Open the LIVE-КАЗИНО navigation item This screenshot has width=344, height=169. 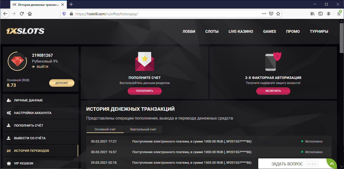[x=241, y=32]
